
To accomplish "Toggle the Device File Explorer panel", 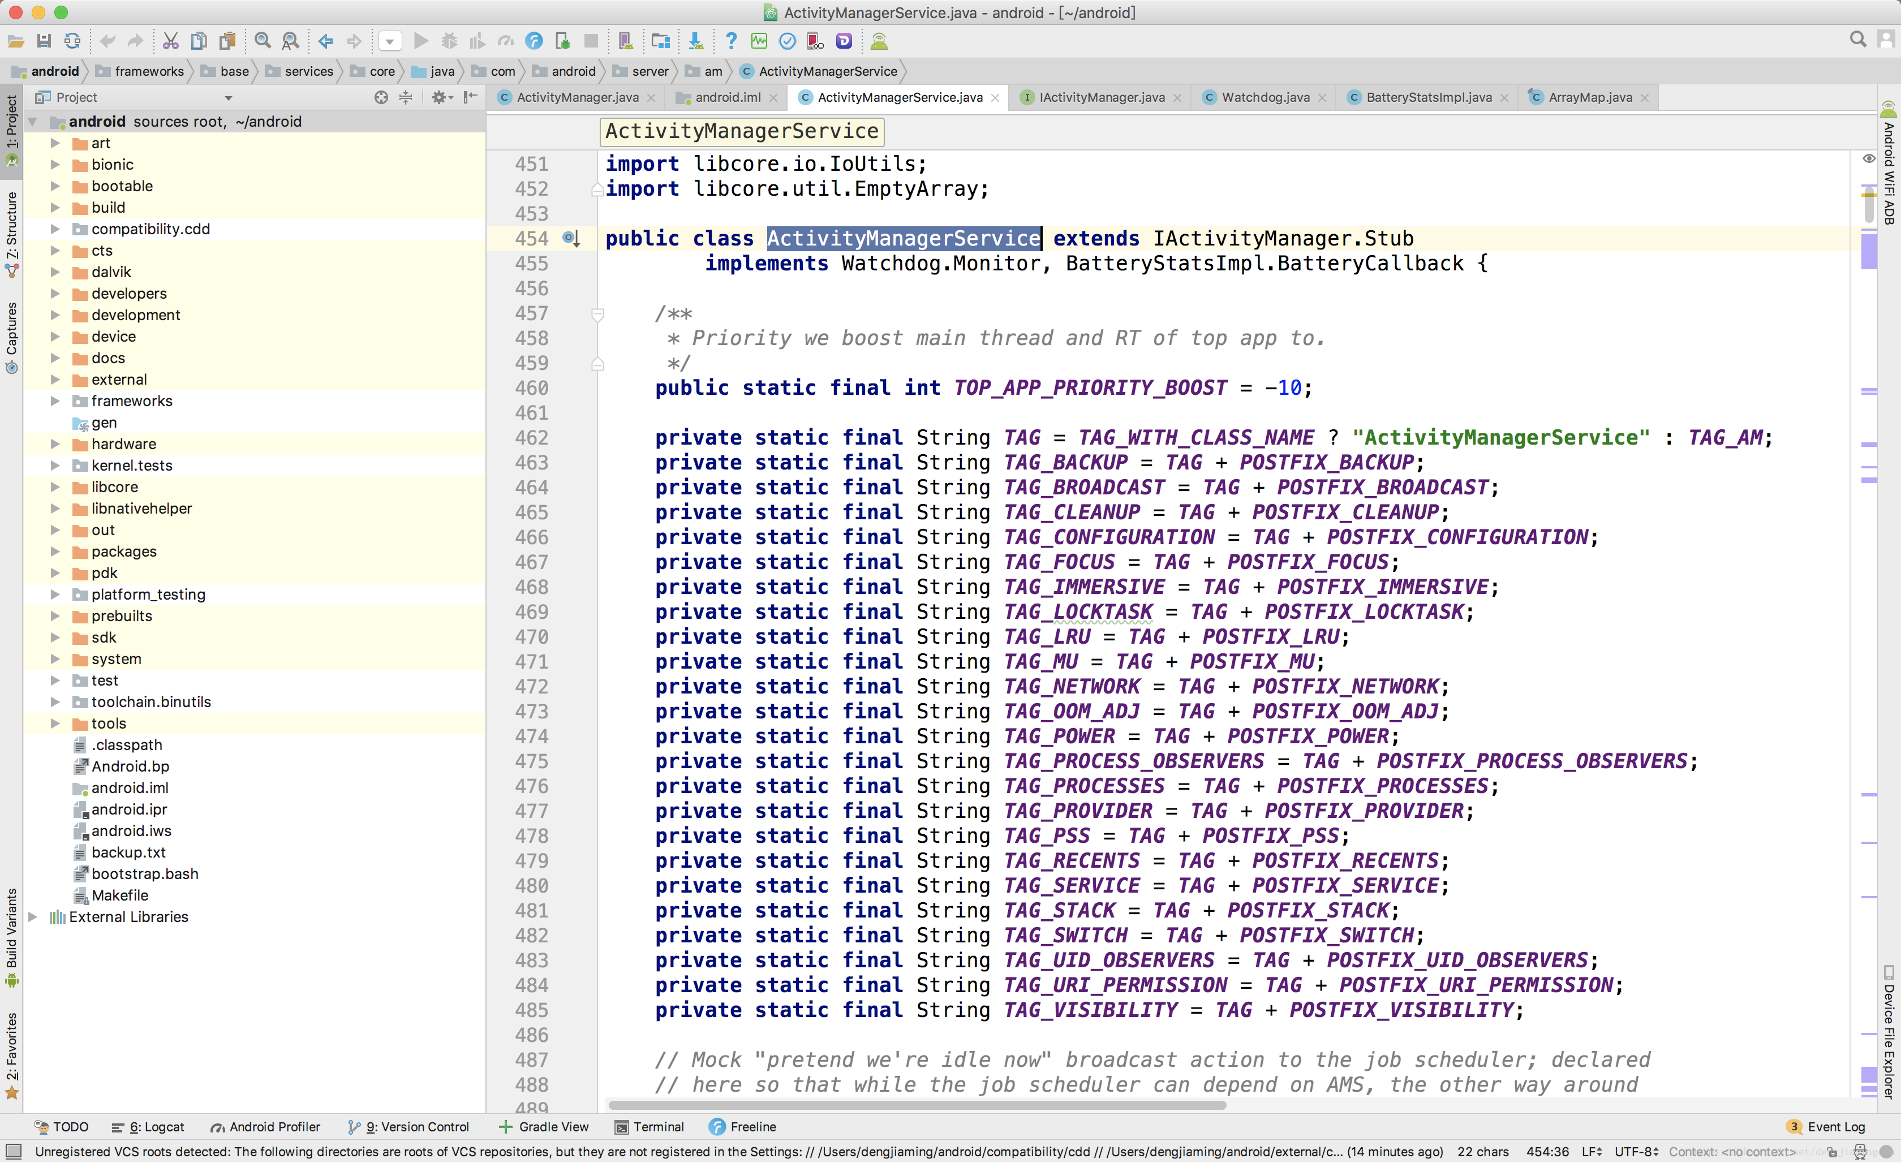I will coord(1889,1032).
